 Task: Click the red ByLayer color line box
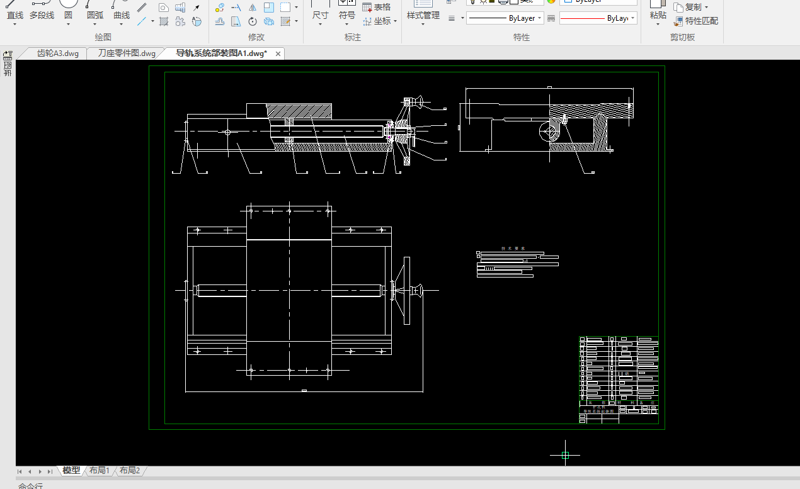click(598, 19)
